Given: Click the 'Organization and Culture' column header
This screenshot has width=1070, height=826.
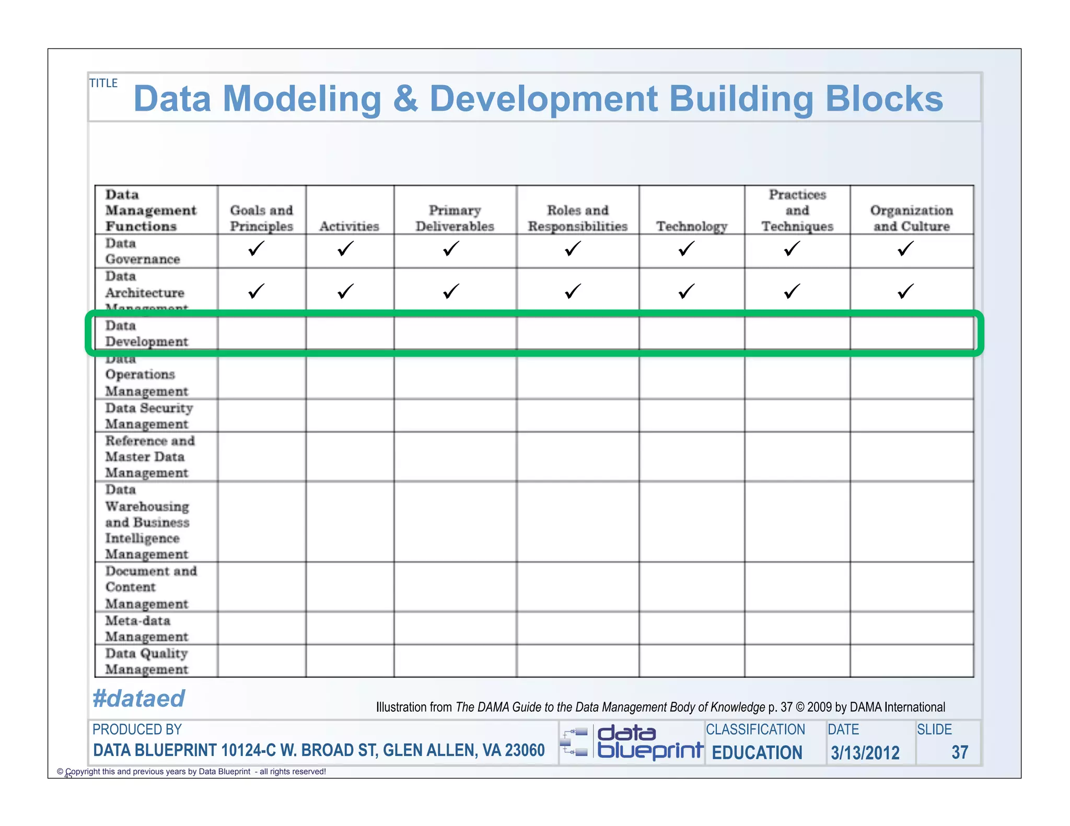Looking at the screenshot, I should coord(912,218).
